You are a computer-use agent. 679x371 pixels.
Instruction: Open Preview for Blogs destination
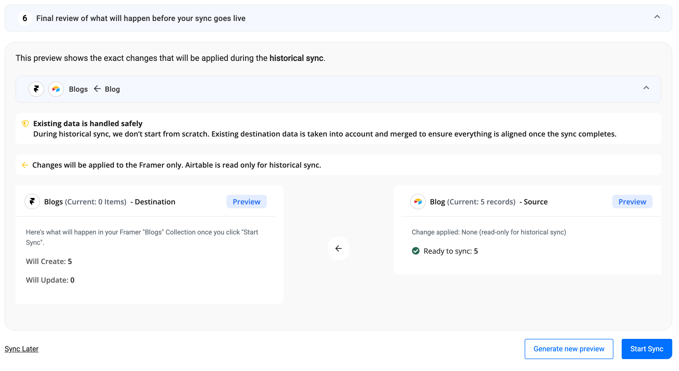(246, 202)
